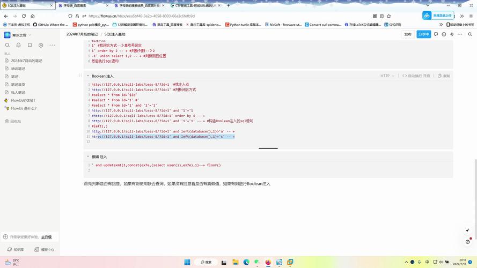Click the shield tracking protection icon
Viewport: 477px width, 268px height.
[70, 16]
